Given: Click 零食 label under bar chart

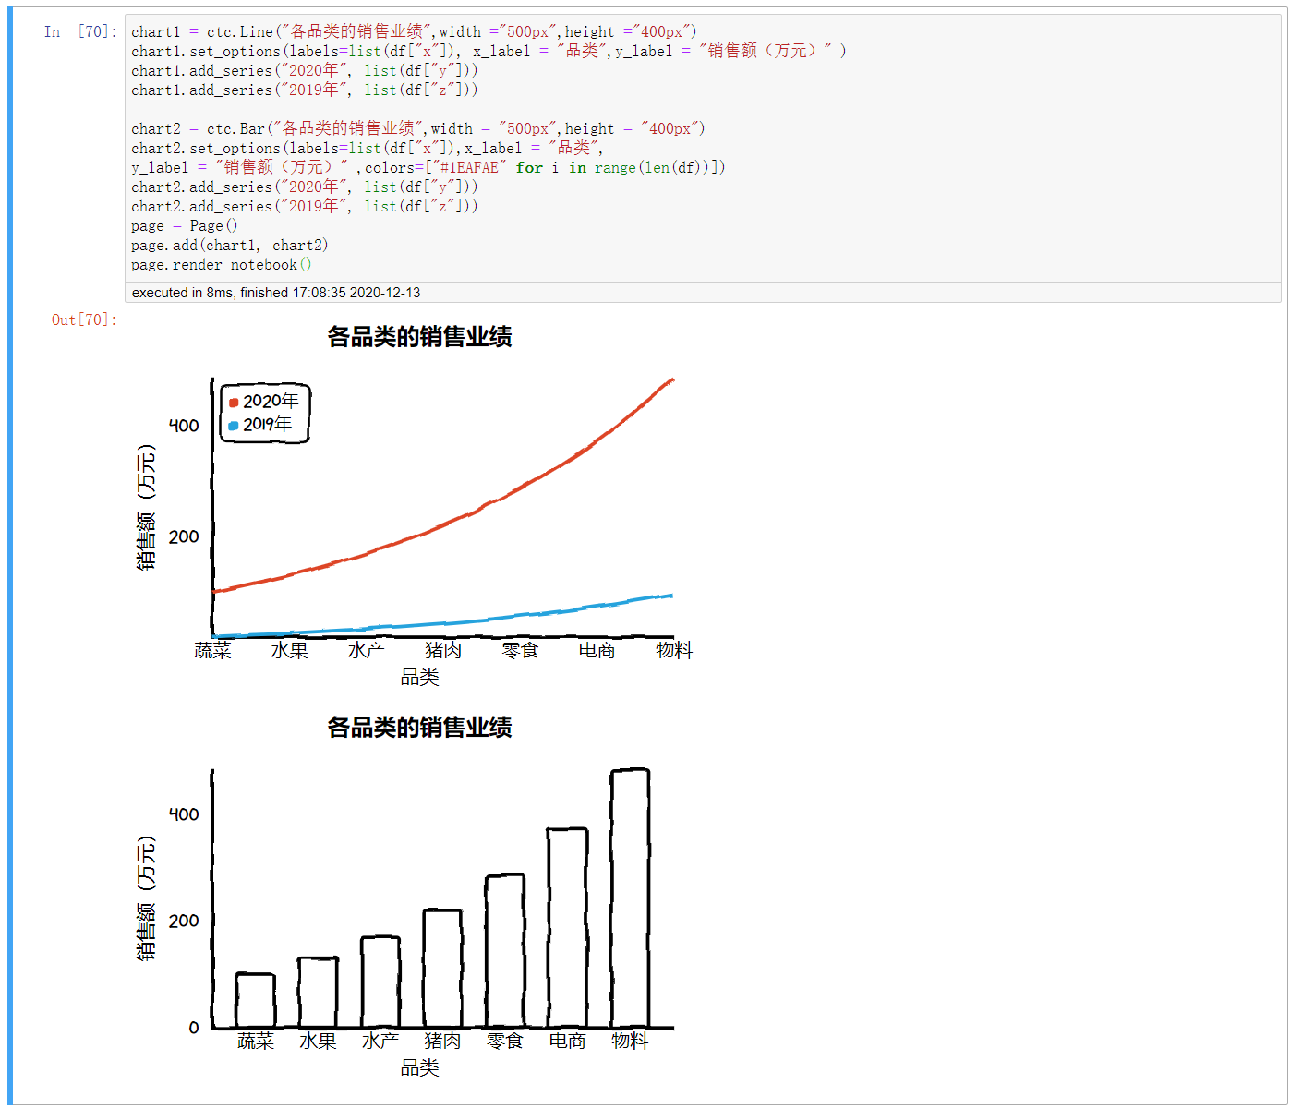Looking at the screenshot, I should [x=505, y=1041].
